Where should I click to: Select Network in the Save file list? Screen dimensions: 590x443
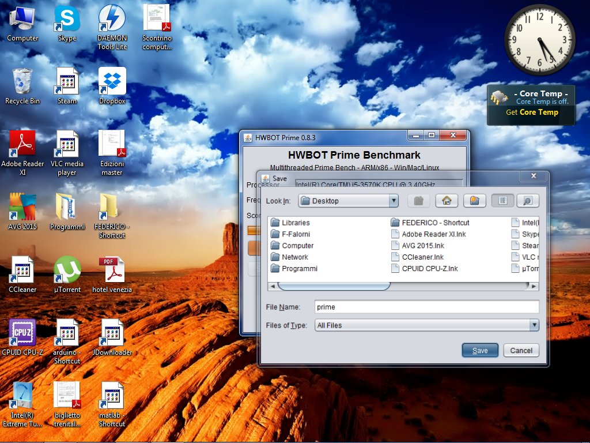click(289, 257)
